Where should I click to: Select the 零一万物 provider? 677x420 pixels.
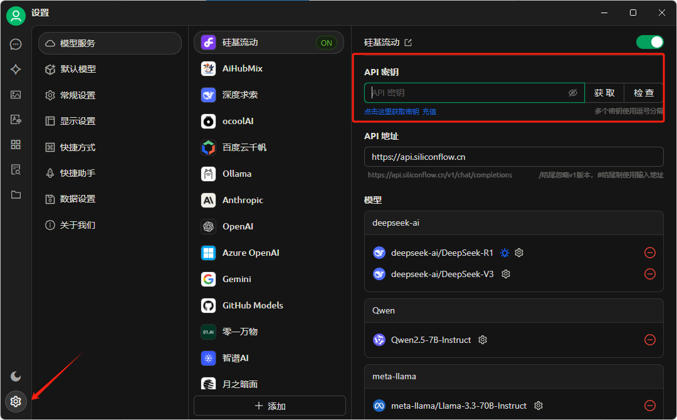pos(268,332)
